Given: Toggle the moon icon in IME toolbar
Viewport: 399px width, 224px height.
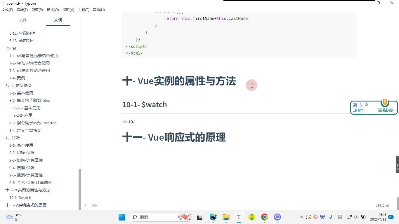Looking at the screenshot, I should click(x=355, y=110).
